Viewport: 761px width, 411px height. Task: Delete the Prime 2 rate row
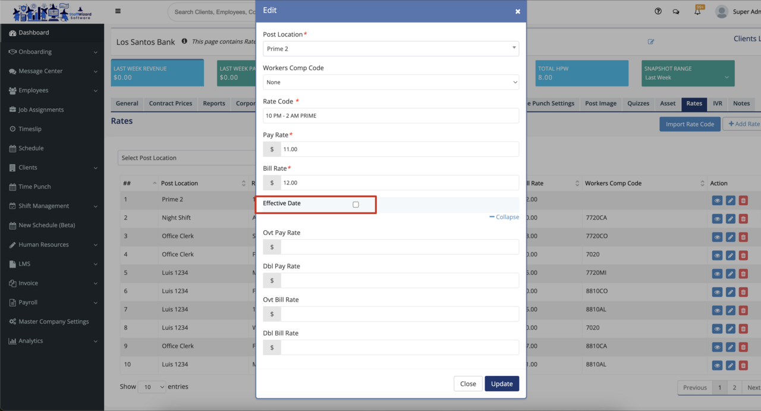pos(743,200)
